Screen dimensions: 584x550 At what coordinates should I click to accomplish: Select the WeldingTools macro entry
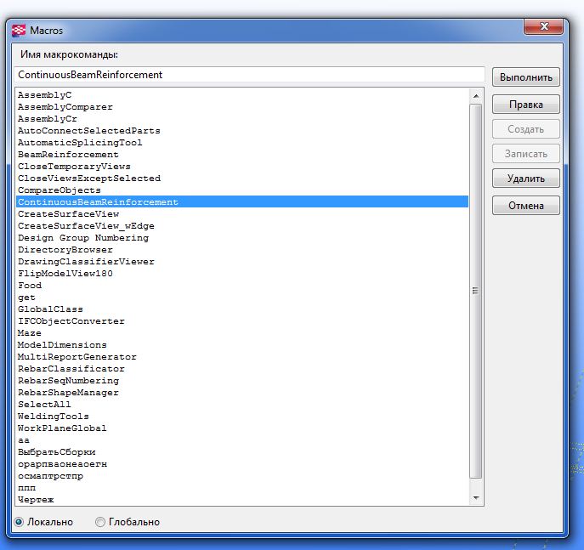point(53,417)
